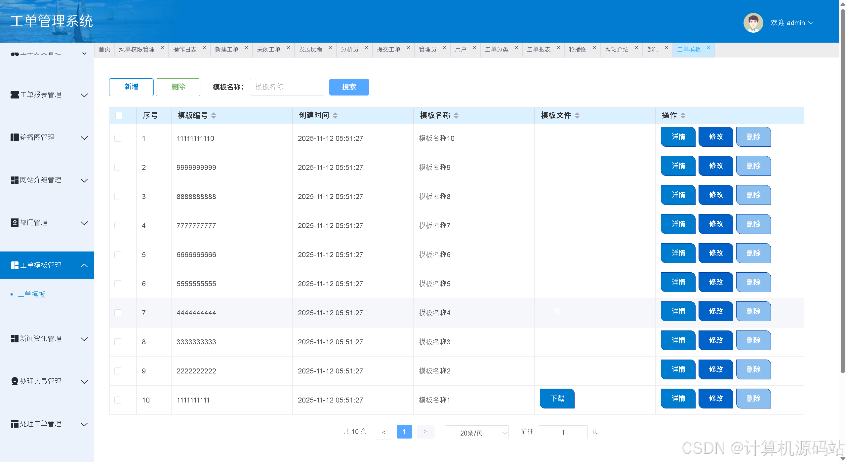Download the 模板名称1 template file
Viewport: 846px width, 462px height.
557,399
